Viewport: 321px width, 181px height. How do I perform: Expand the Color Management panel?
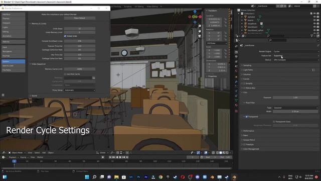tap(251, 149)
